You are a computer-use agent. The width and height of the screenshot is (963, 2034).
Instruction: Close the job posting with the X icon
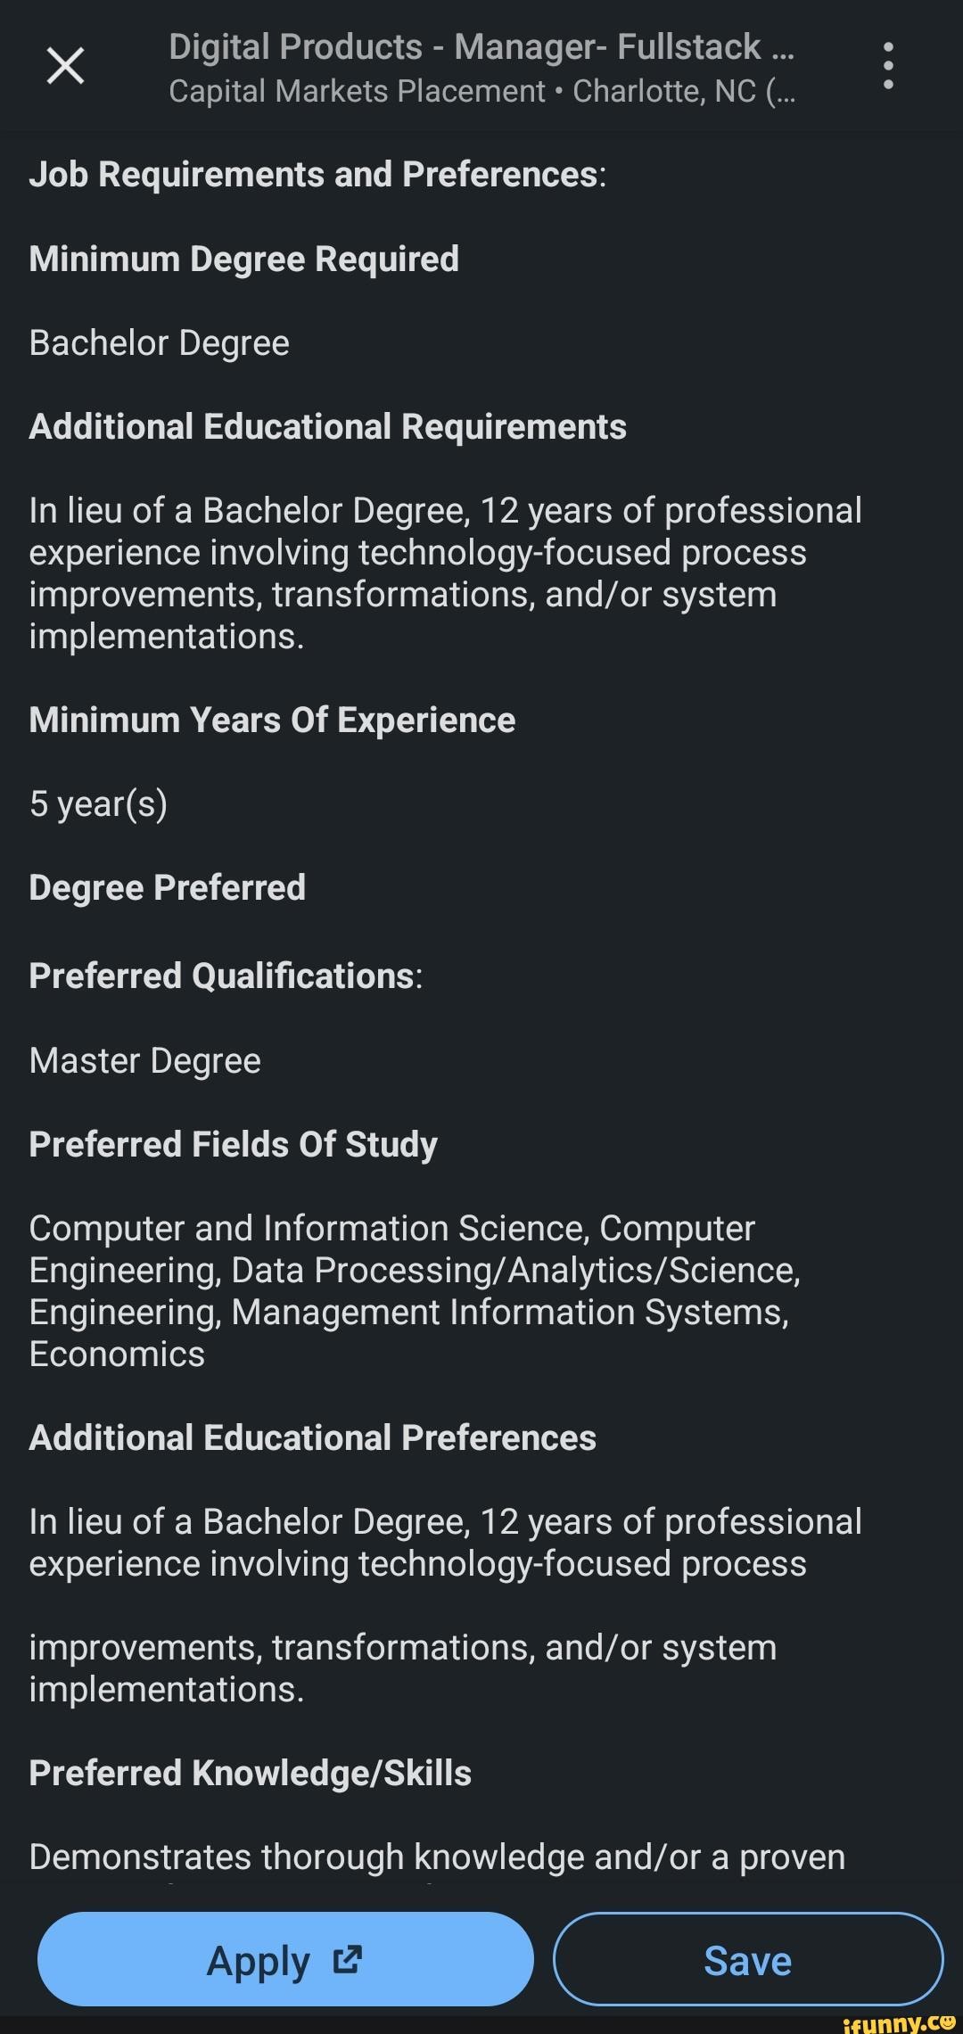tap(65, 66)
